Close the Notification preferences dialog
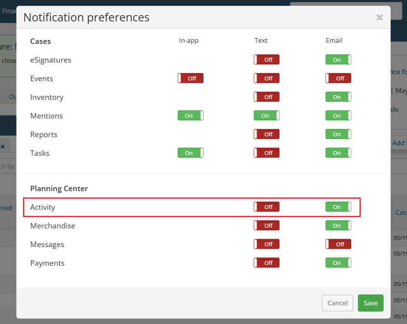 click(379, 17)
